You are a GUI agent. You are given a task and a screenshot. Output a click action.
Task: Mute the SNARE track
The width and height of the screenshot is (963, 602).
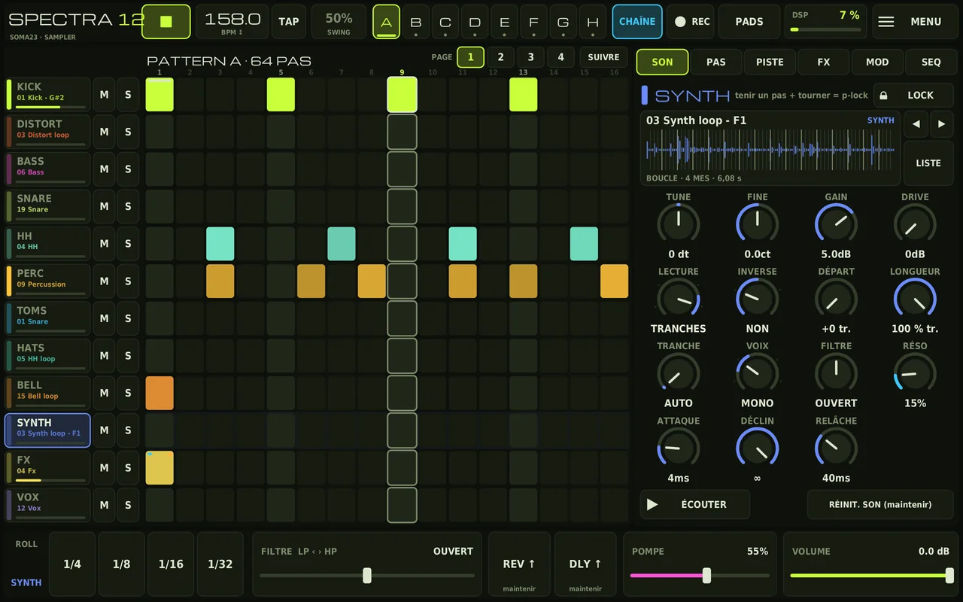pos(104,206)
